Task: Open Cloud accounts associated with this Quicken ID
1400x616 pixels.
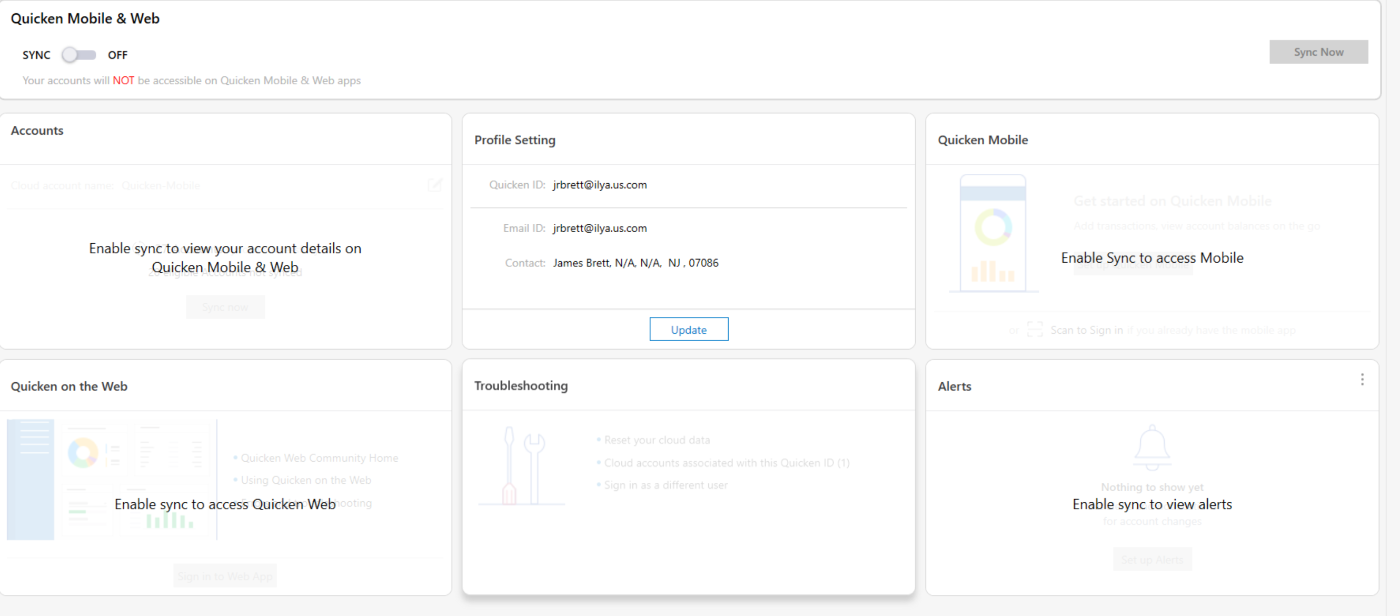Action: click(726, 463)
